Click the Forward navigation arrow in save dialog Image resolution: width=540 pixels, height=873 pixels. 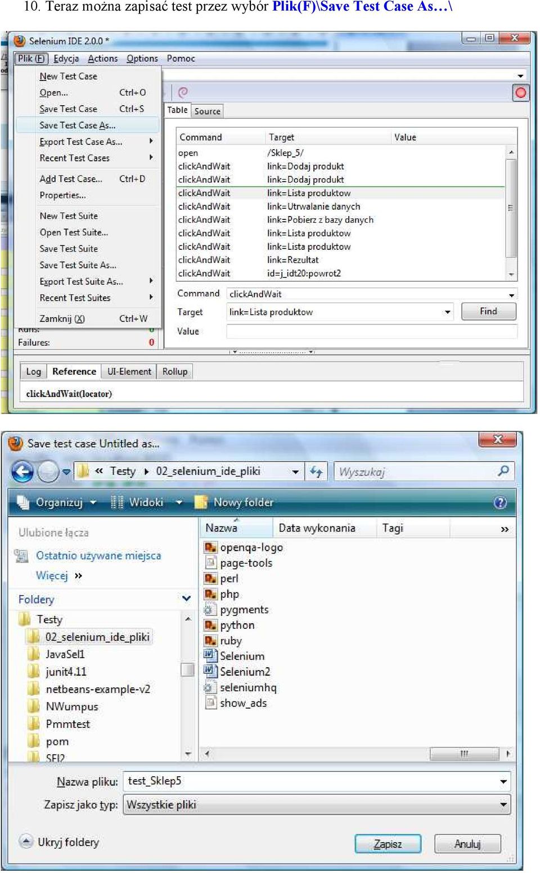tap(48, 471)
